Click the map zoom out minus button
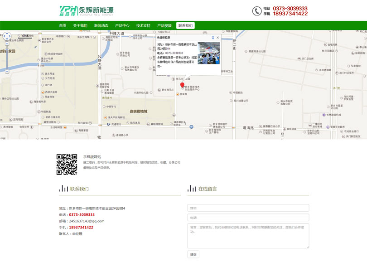This screenshot has height=272, width=367. 7,71
